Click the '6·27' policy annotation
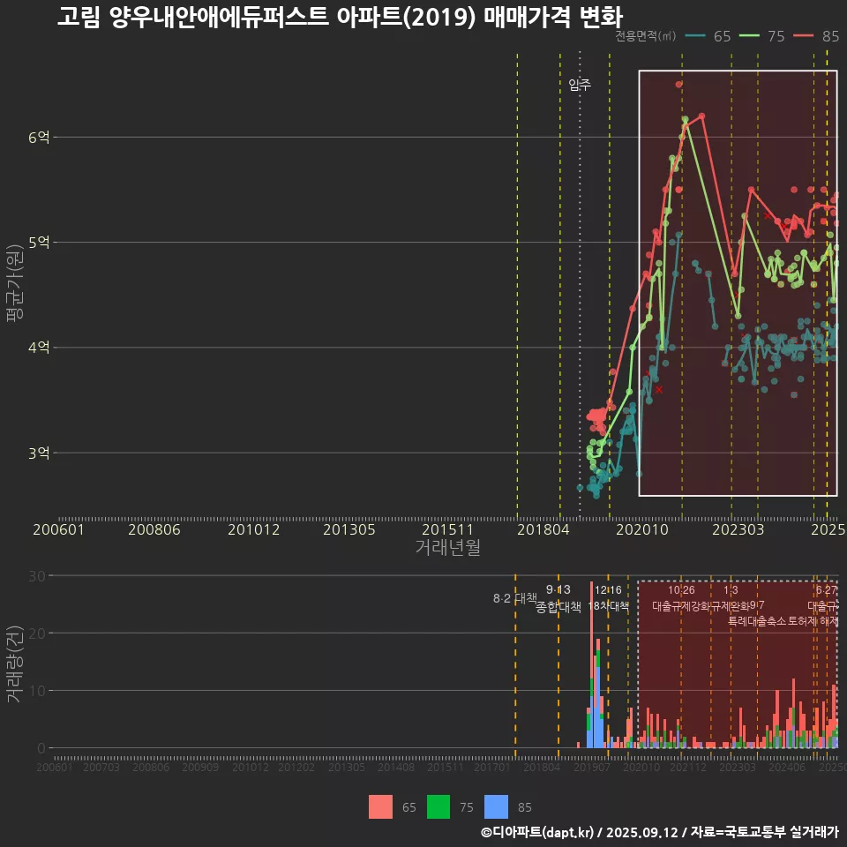This screenshot has height=847, width=847. click(826, 590)
